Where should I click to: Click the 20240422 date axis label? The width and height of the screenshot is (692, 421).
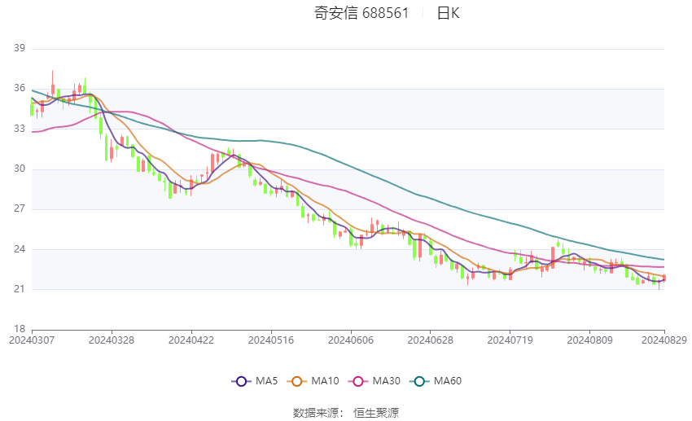point(191,340)
